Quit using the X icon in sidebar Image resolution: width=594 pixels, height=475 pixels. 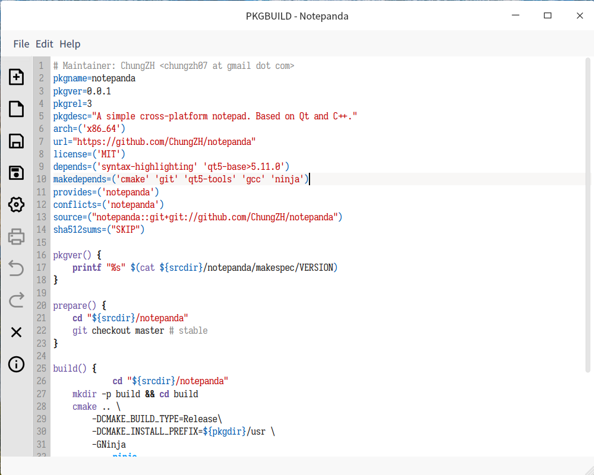[16, 332]
